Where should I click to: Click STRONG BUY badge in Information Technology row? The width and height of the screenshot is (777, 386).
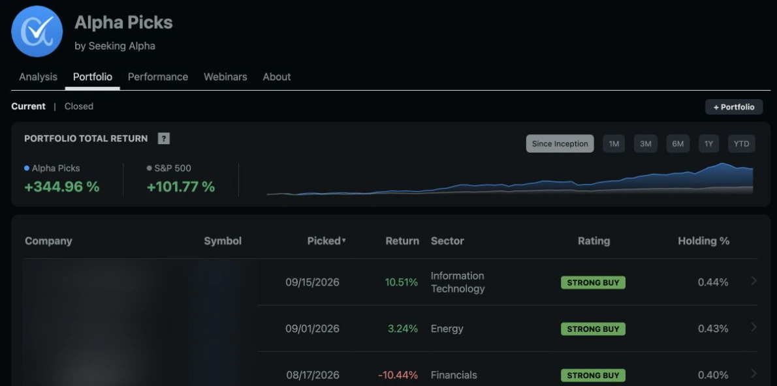(593, 282)
